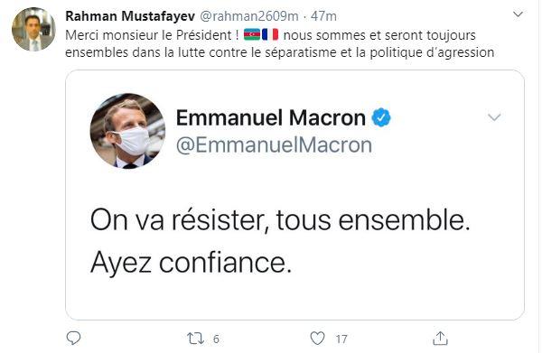The image size is (542, 353).
Task: Click the French flag emoji
Action: click(270, 34)
